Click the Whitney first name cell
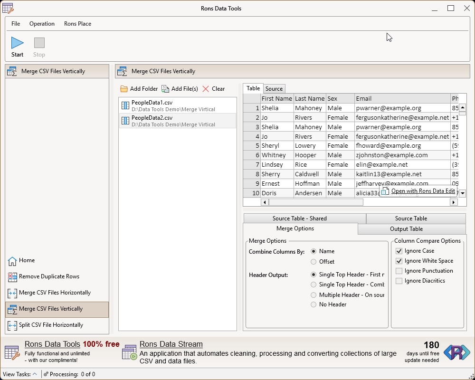 277,155
